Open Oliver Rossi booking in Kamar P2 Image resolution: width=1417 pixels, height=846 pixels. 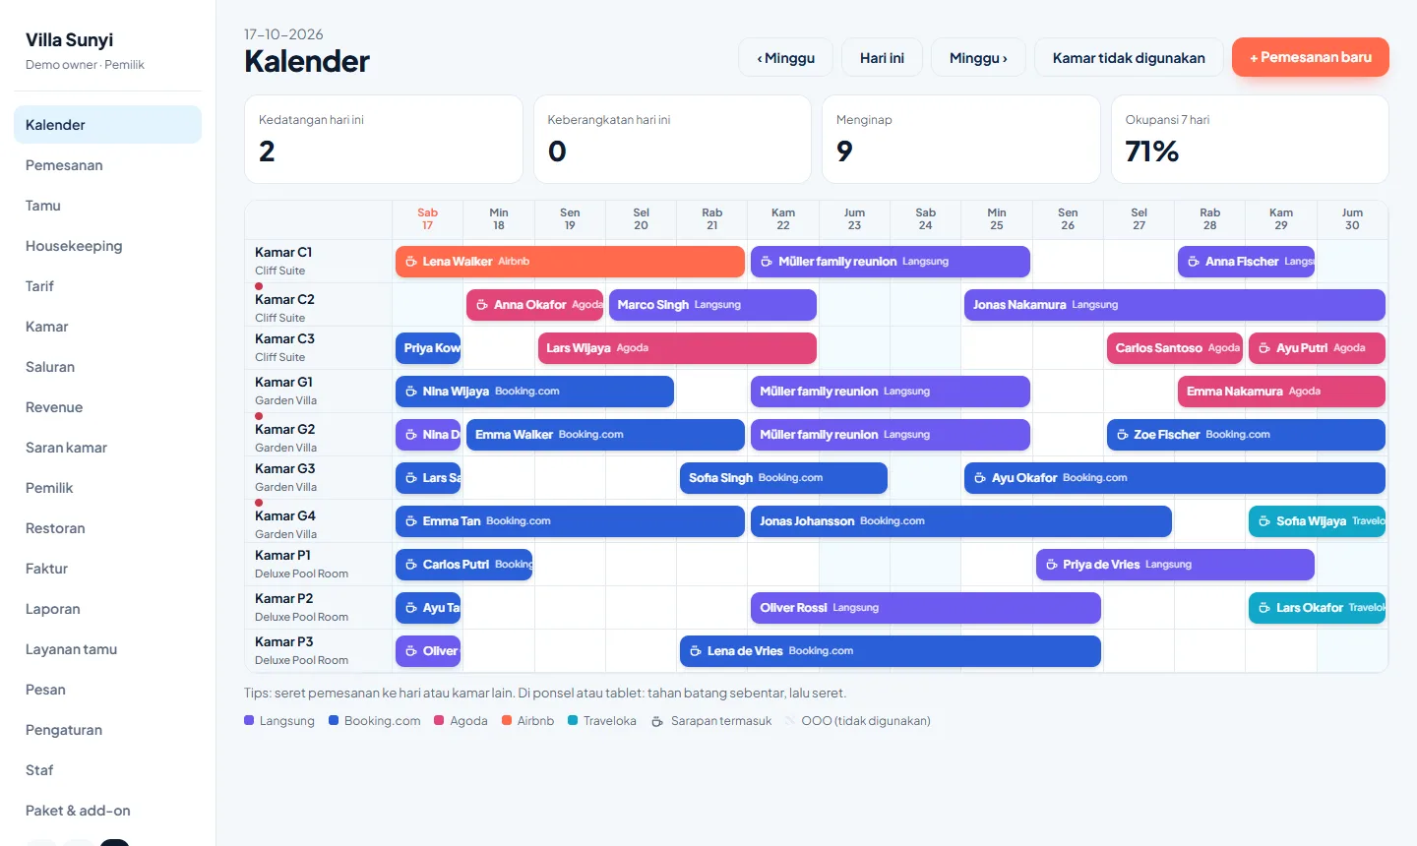926,608
